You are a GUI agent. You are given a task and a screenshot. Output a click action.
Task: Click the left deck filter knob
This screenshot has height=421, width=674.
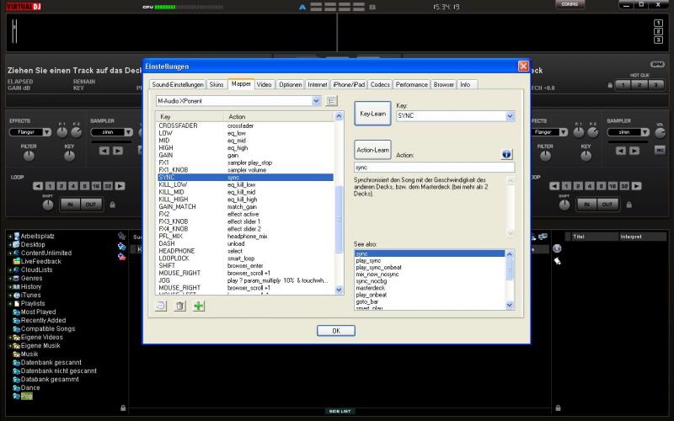[x=29, y=156]
